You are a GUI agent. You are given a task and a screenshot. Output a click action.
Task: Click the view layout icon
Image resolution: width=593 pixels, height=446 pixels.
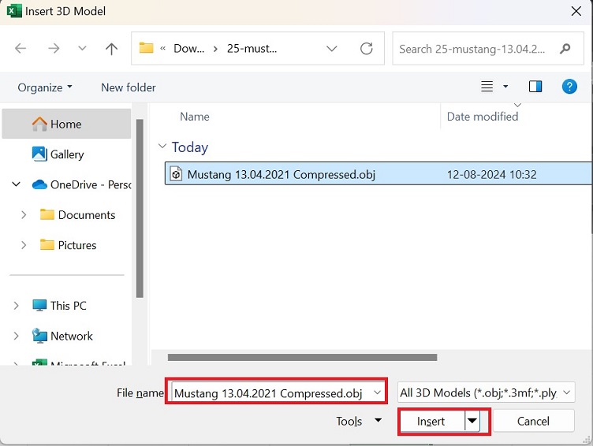(487, 87)
